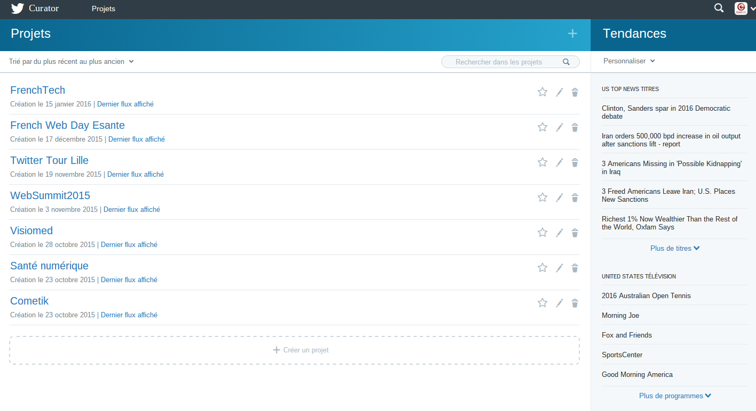Open the FrenchTech project
Screen dimensions: 756x411
coord(38,90)
